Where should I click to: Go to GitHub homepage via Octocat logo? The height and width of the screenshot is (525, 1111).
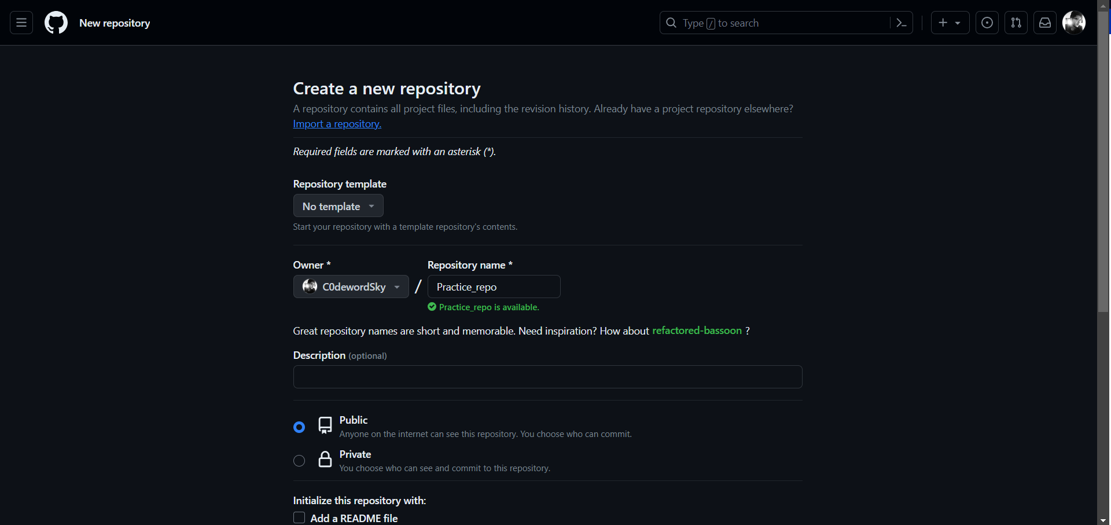(x=56, y=23)
